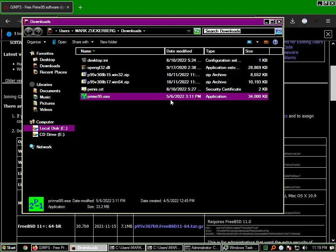
Task: Click the Firefox account avatar icon
Action: click(304, 21)
